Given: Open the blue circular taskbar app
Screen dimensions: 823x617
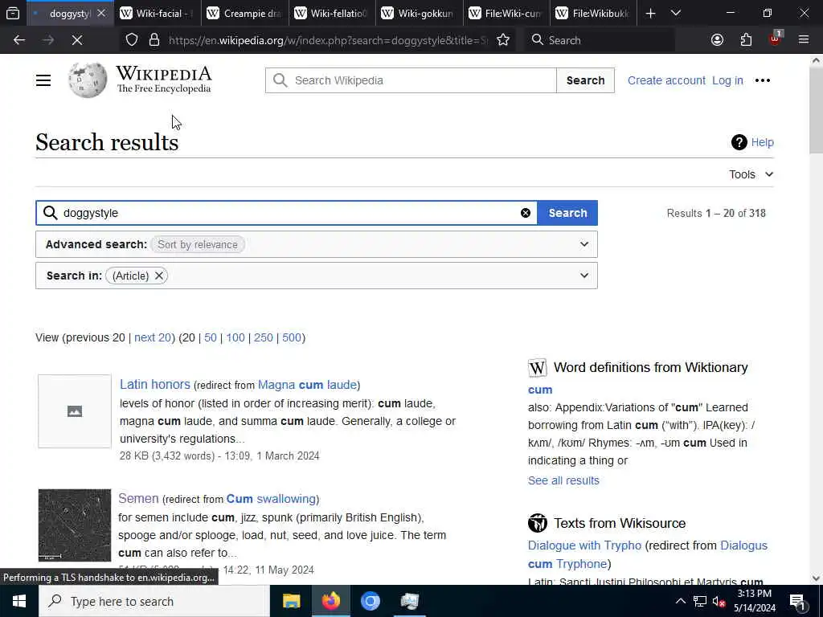Looking at the screenshot, I should point(370,601).
